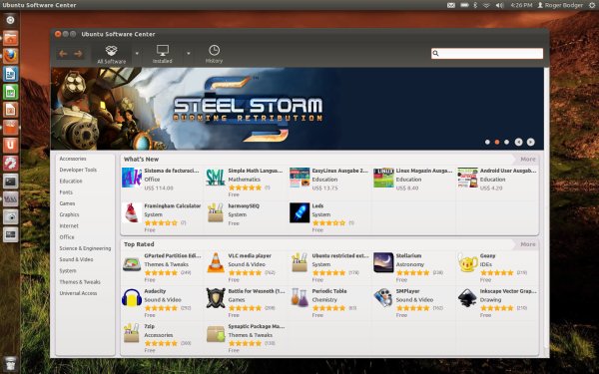This screenshot has height=374, width=599.
Task: Open the Universal Access category
Action: [x=78, y=293]
